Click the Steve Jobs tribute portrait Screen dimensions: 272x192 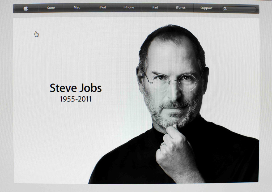pos(173,104)
